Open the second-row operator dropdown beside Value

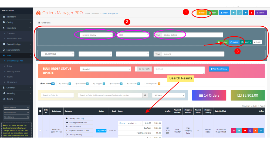(133, 54)
